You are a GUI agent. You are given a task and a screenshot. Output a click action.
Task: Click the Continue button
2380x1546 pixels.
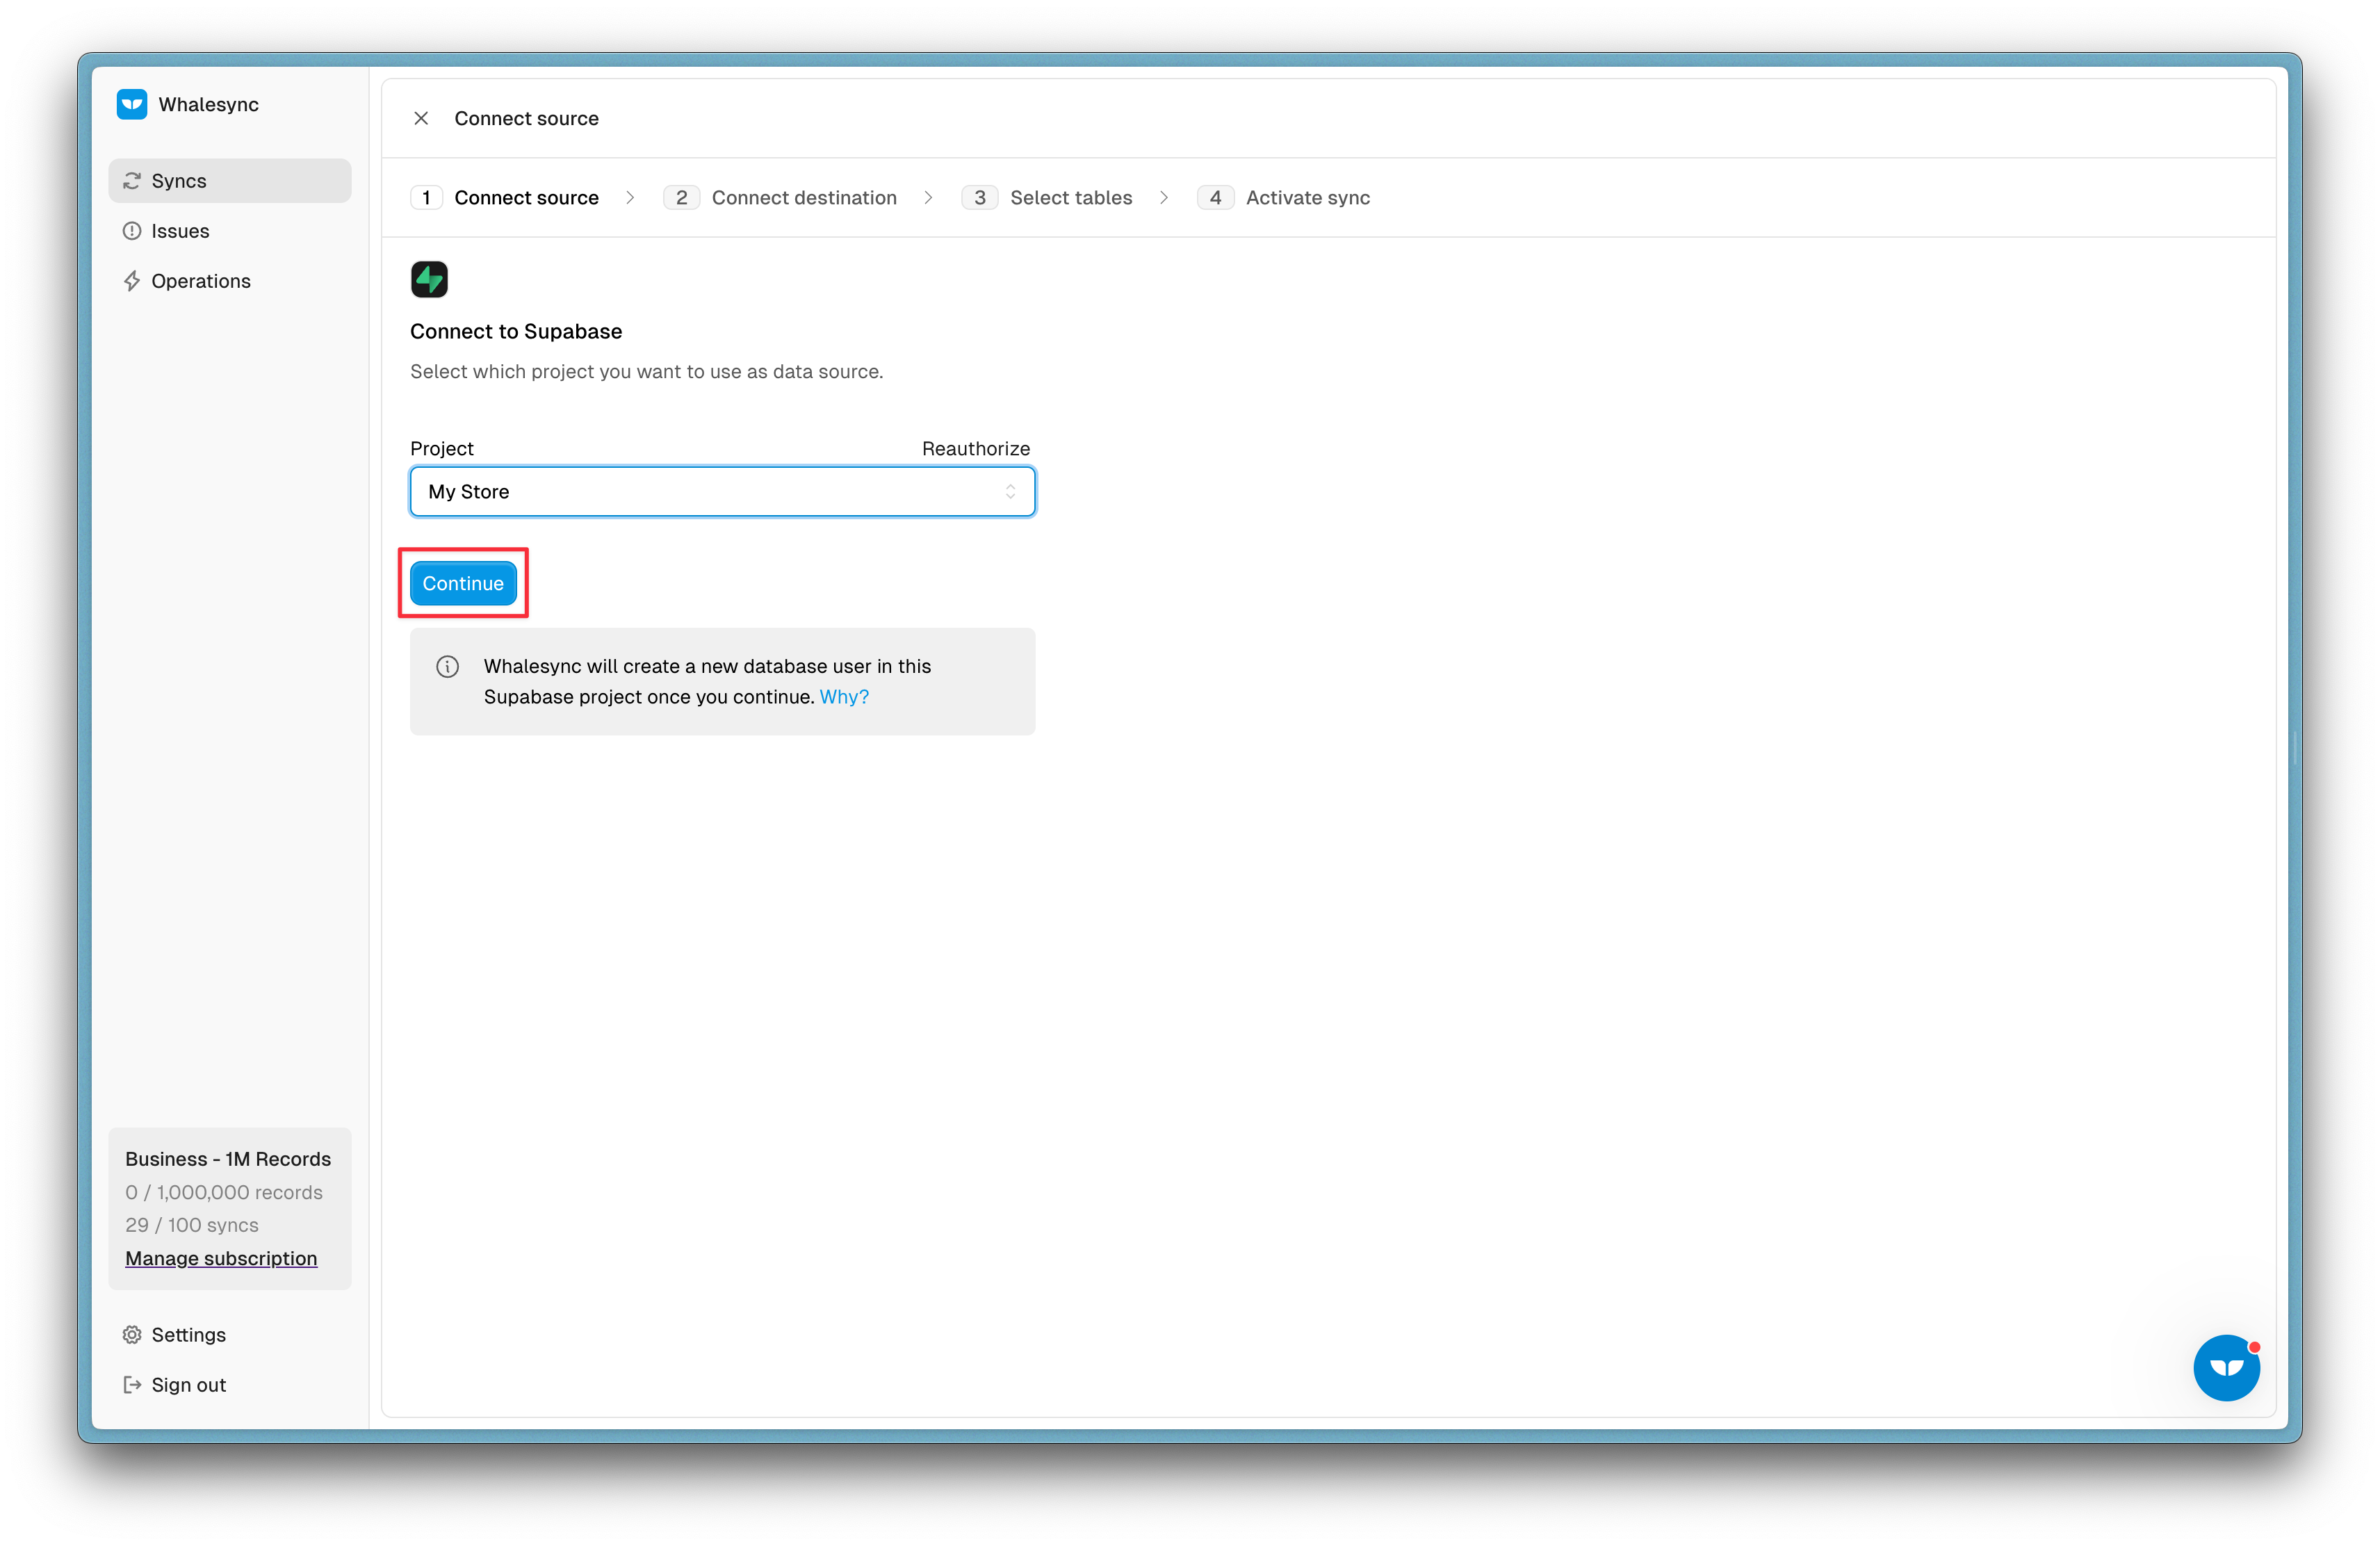tap(463, 583)
